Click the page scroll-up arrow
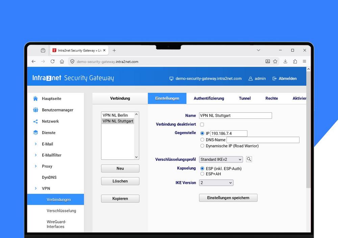The height and width of the screenshot is (238, 338). 309,69
